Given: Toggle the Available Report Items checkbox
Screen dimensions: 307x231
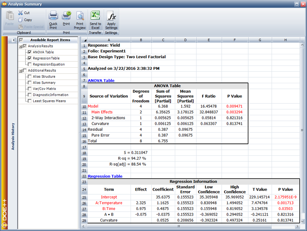Looking at the screenshot, I should (x=21, y=40).
